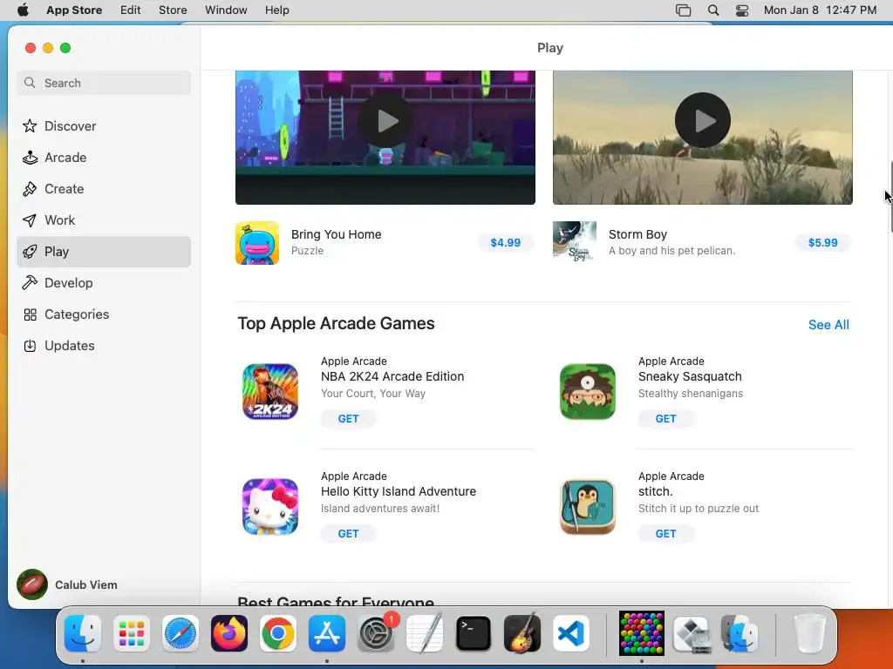The image size is (893, 669).
Task: Select the Work sidebar section
Action: (x=104, y=220)
